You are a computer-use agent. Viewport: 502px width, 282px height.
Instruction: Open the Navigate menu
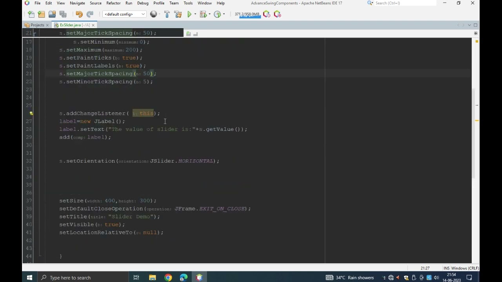tap(77, 3)
